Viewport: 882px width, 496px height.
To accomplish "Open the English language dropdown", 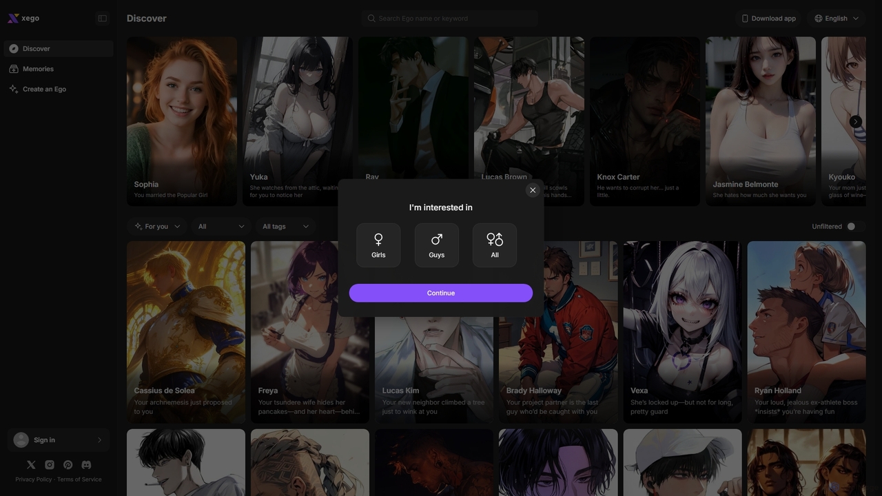I will 837,19.
